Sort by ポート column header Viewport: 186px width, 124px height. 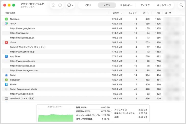coord(146,13)
